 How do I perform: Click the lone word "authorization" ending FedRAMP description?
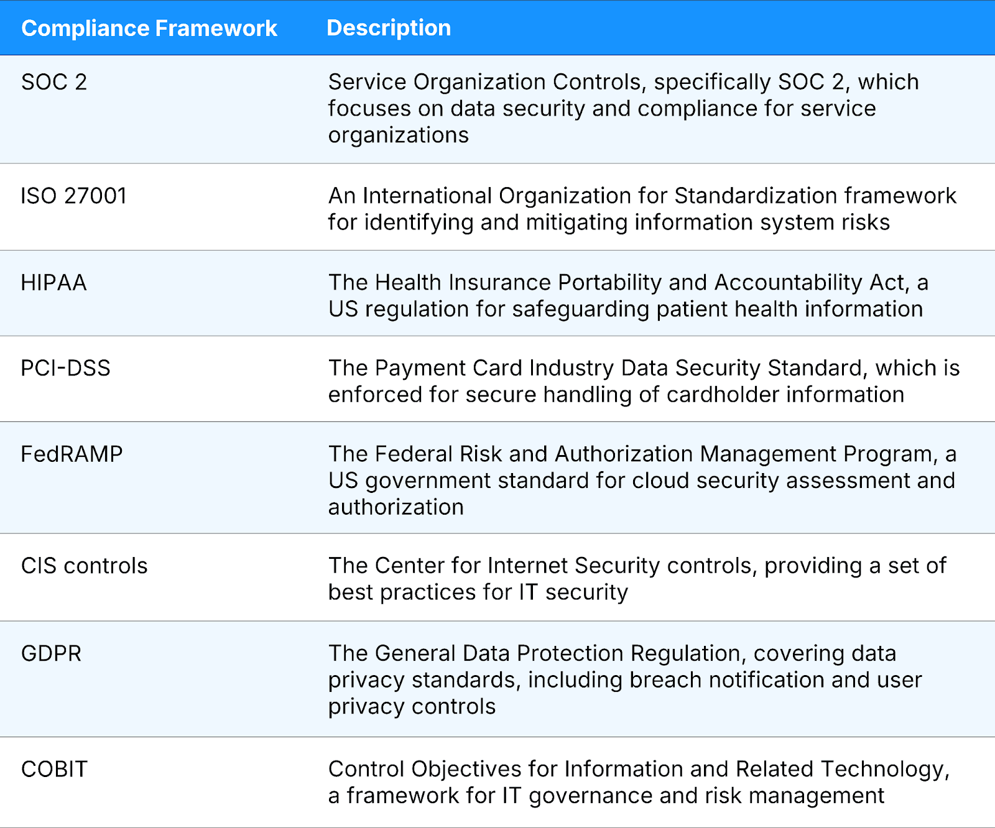(396, 507)
